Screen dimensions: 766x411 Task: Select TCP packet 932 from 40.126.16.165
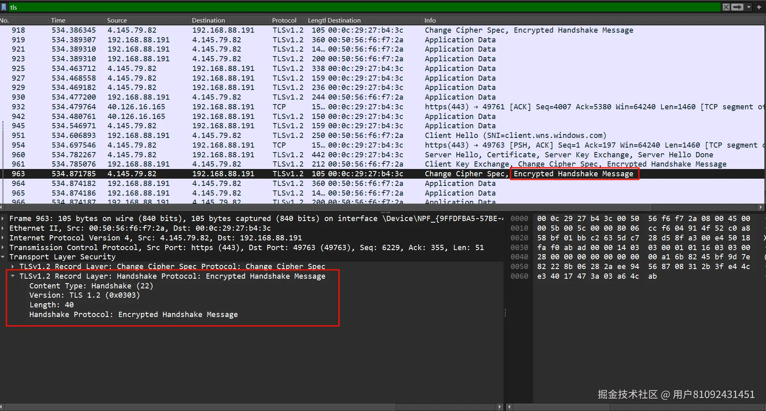point(382,107)
